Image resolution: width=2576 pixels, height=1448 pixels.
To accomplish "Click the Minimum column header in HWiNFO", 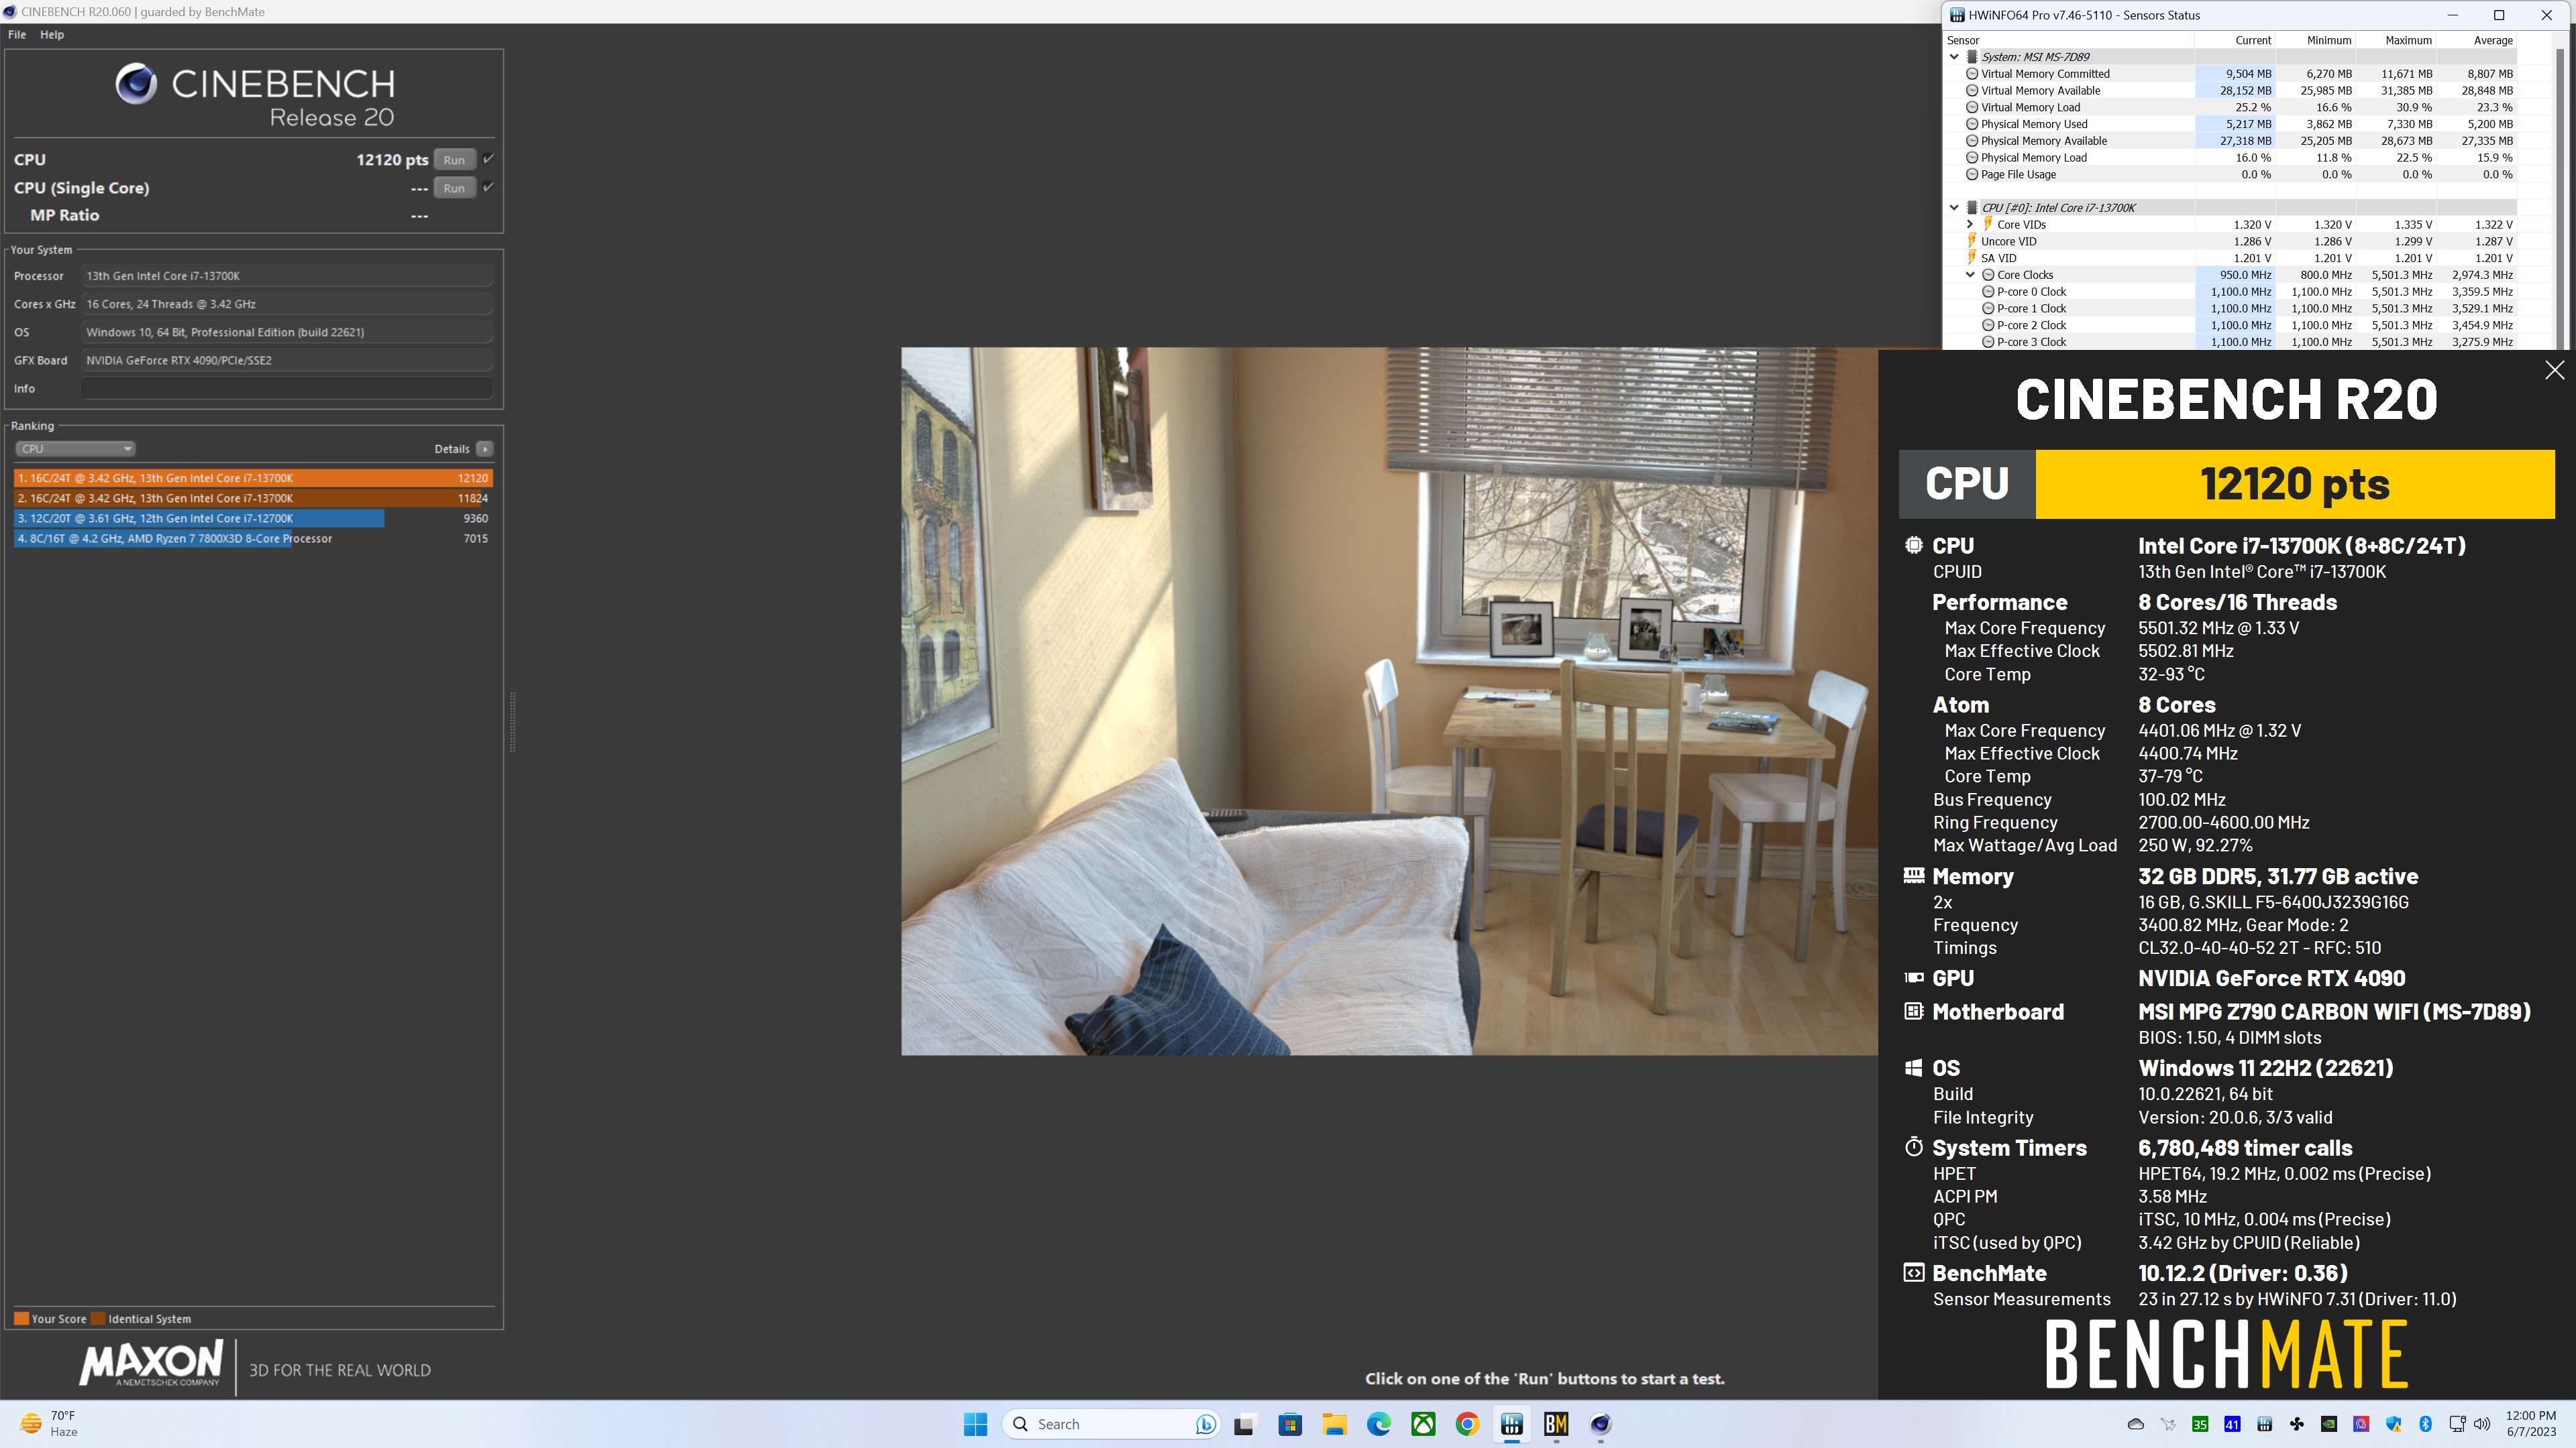I will pos(2315,40).
